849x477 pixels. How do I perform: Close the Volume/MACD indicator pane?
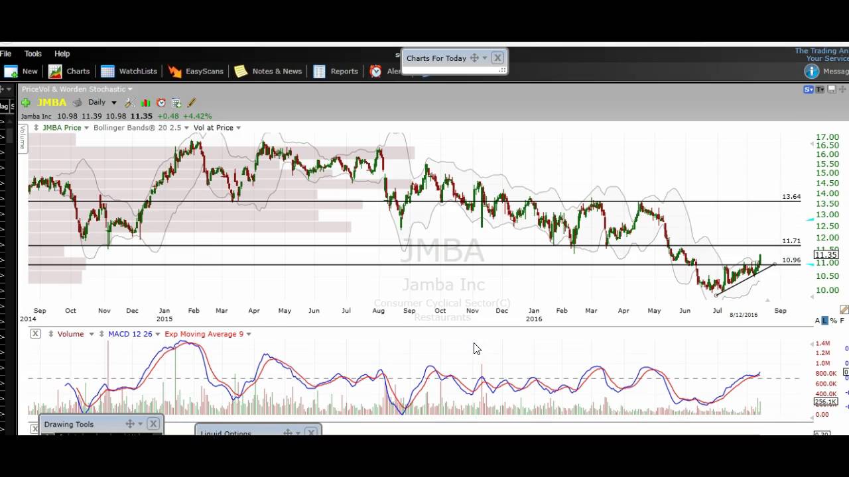point(35,334)
